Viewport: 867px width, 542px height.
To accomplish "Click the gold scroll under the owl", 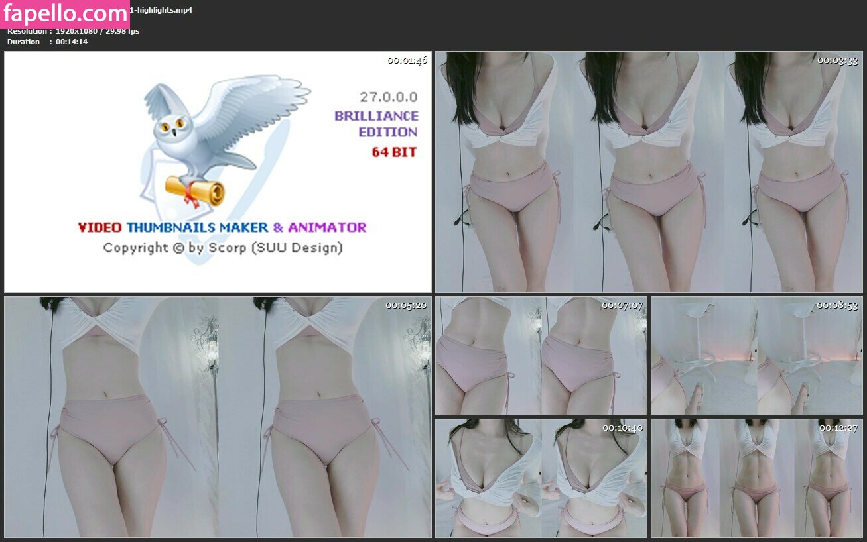I will [x=195, y=191].
